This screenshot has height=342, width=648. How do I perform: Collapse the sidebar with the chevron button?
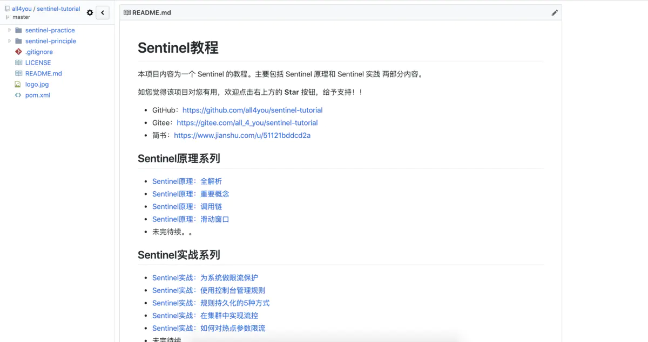(x=103, y=13)
